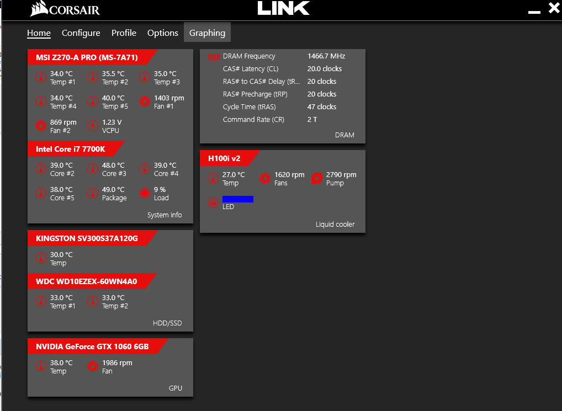Image resolution: width=562 pixels, height=411 pixels.
Task: Click Core #2 thermometer icon
Action: click(x=41, y=169)
